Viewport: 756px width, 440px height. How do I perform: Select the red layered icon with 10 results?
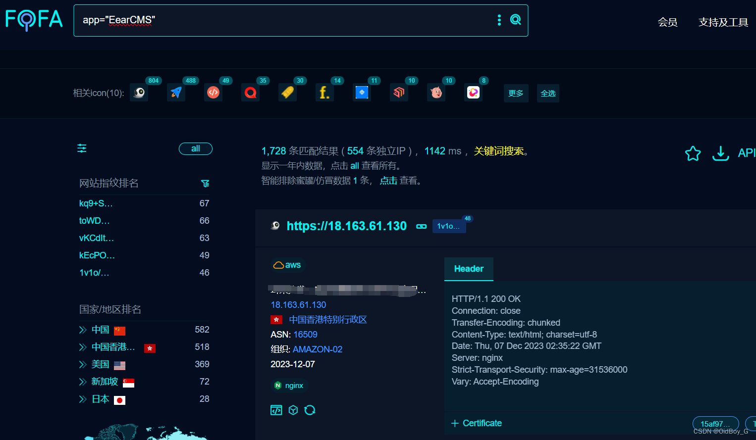click(399, 93)
